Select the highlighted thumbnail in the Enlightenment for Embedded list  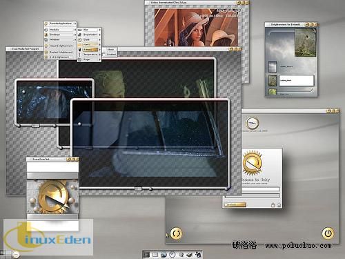click(x=273, y=81)
